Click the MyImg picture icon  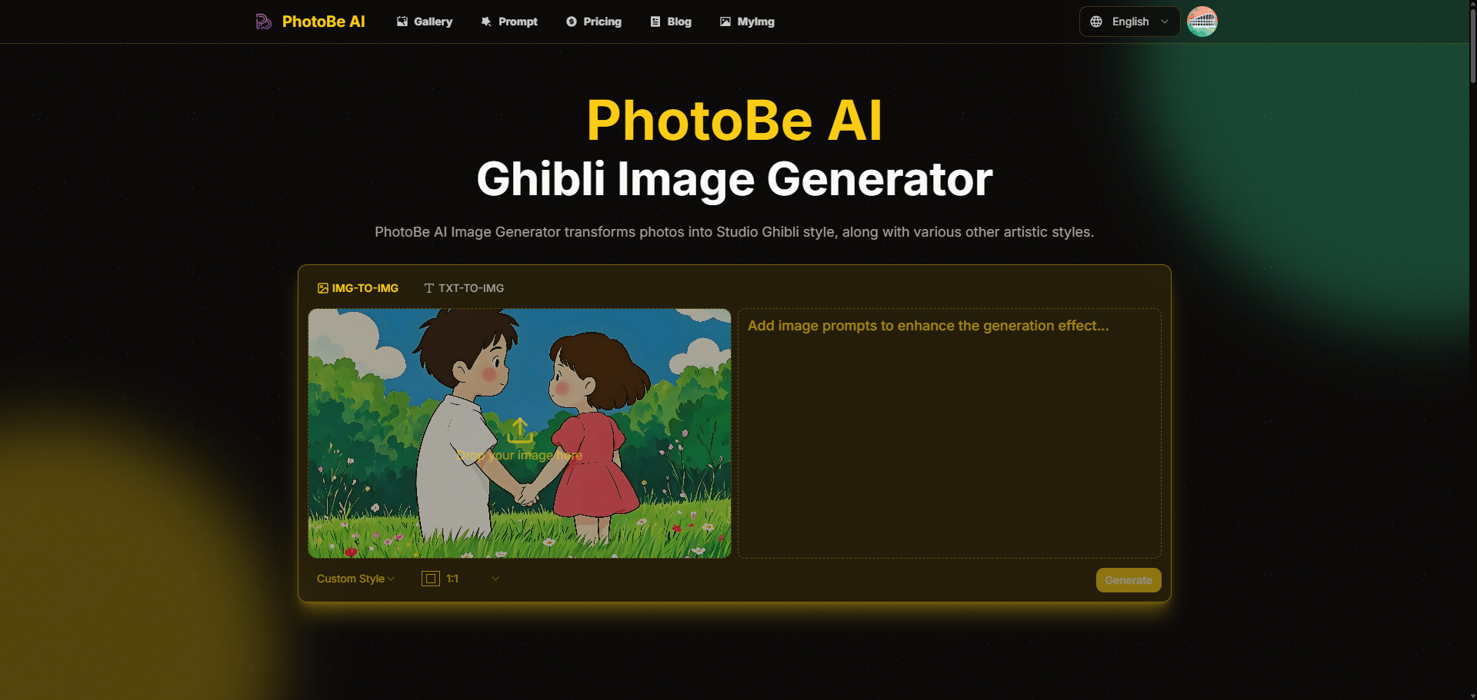coord(725,22)
